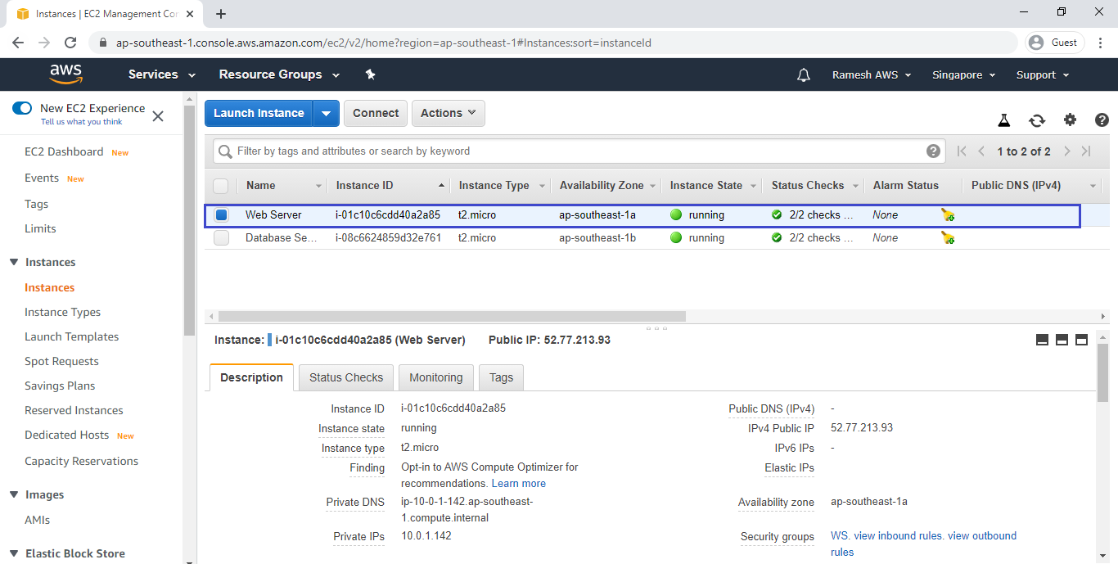The width and height of the screenshot is (1118, 564).
Task: Open Spot Requests in sidebar
Action: 61,361
